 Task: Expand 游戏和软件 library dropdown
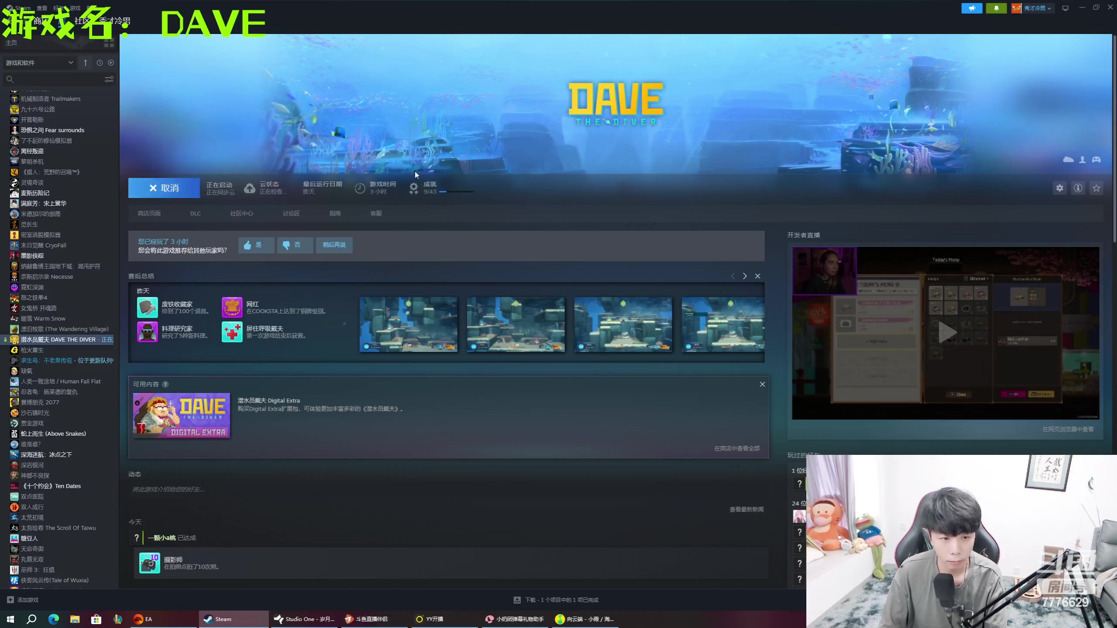click(39, 63)
